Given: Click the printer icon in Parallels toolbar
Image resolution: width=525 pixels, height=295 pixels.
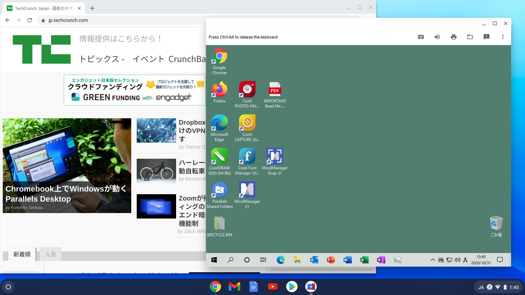Looking at the screenshot, I should pos(454,37).
